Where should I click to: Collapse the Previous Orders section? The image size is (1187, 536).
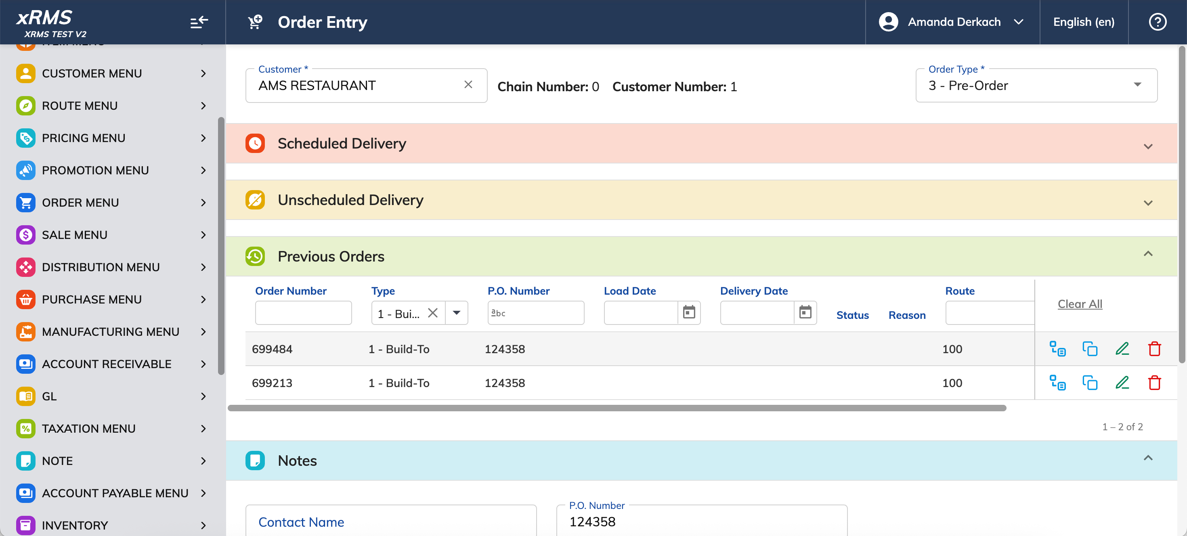coord(1148,254)
